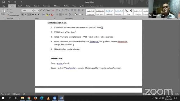Decrease the paragraph indent
180x101 pixels.
(72, 10)
